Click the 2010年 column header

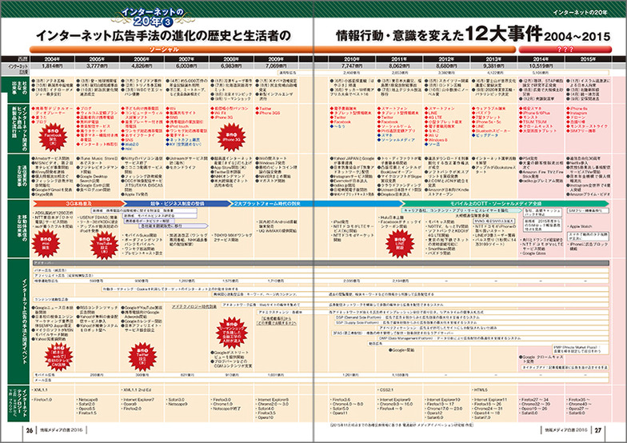[x=352, y=59]
